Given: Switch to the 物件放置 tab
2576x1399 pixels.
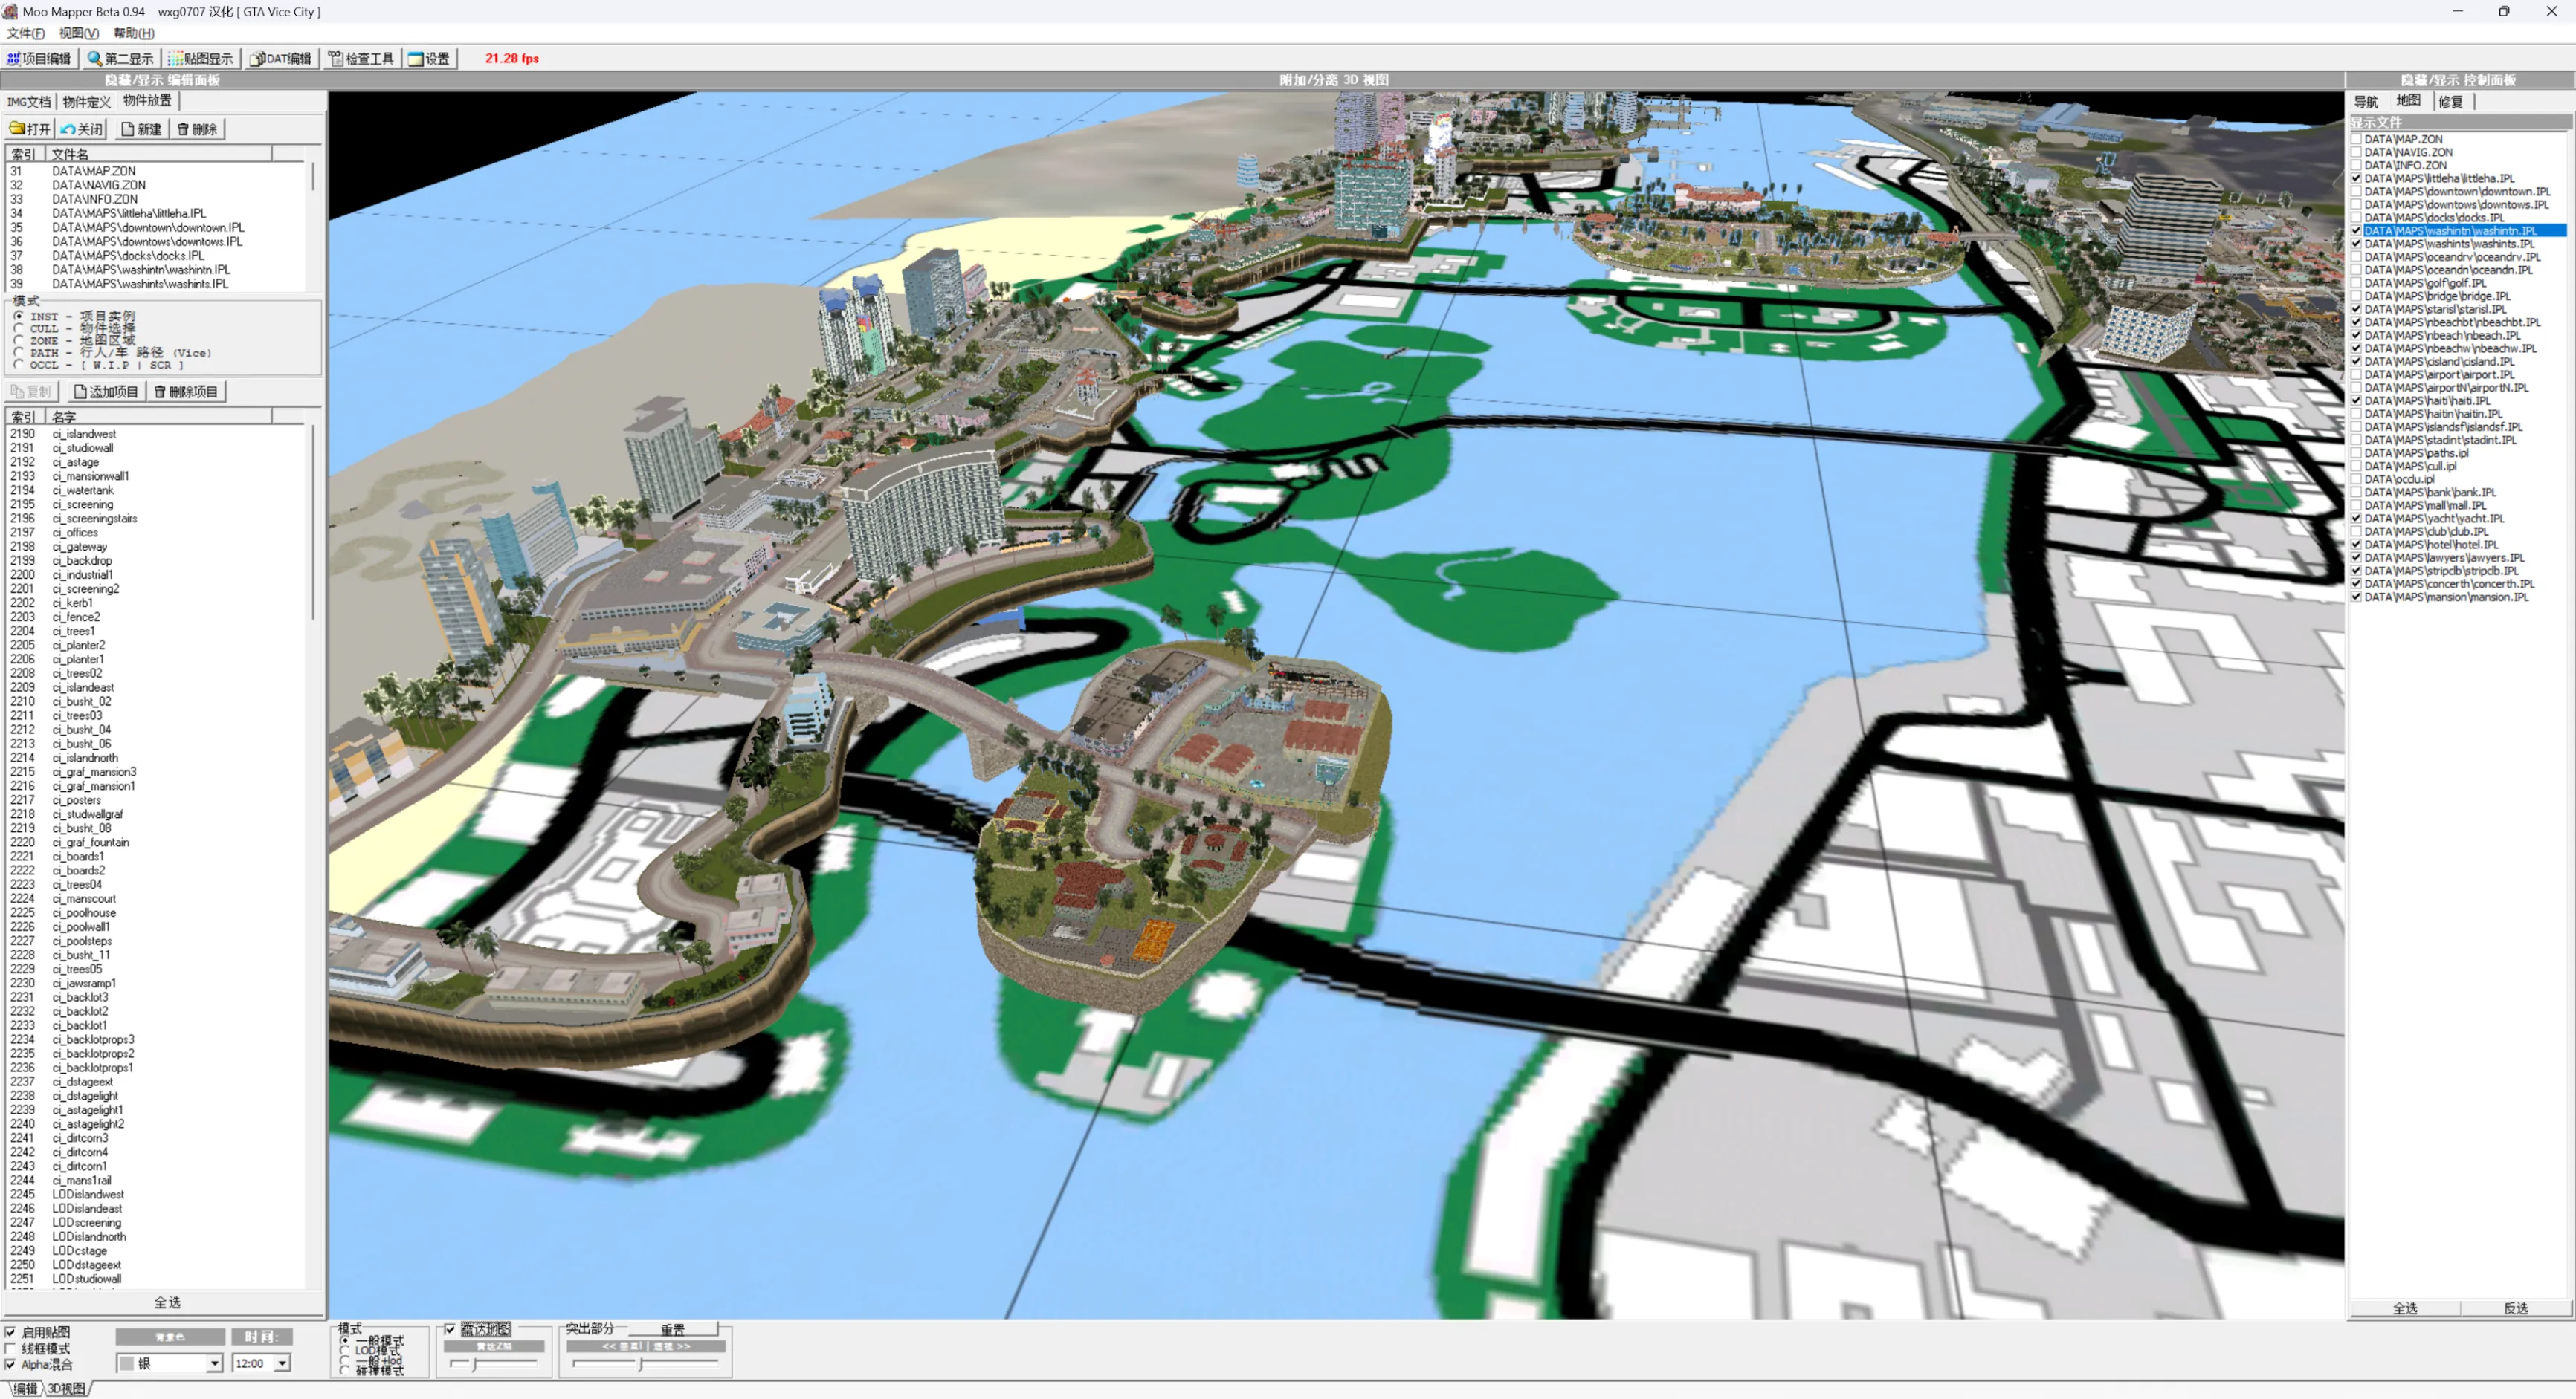Looking at the screenshot, I should pyautogui.click(x=148, y=101).
